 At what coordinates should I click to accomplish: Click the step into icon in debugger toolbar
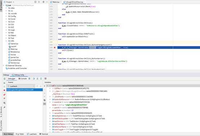pyautogui.click(x=38, y=78)
